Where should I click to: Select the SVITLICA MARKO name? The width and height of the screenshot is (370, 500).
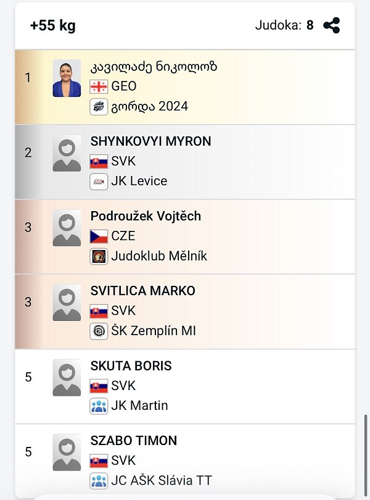pyautogui.click(x=142, y=291)
